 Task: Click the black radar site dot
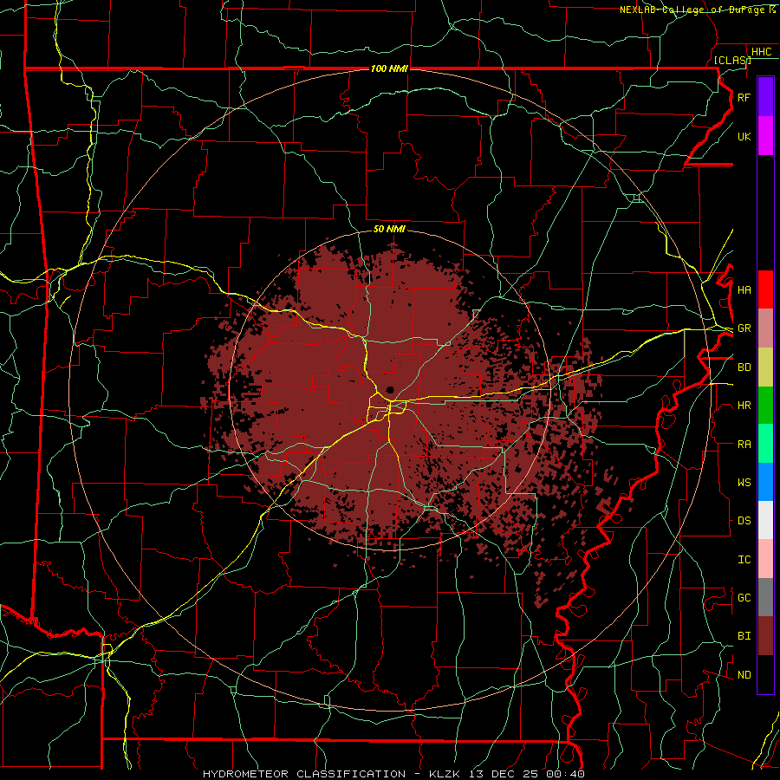click(x=391, y=390)
